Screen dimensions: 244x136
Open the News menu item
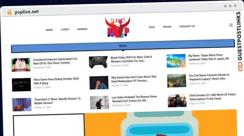tap(49, 30)
